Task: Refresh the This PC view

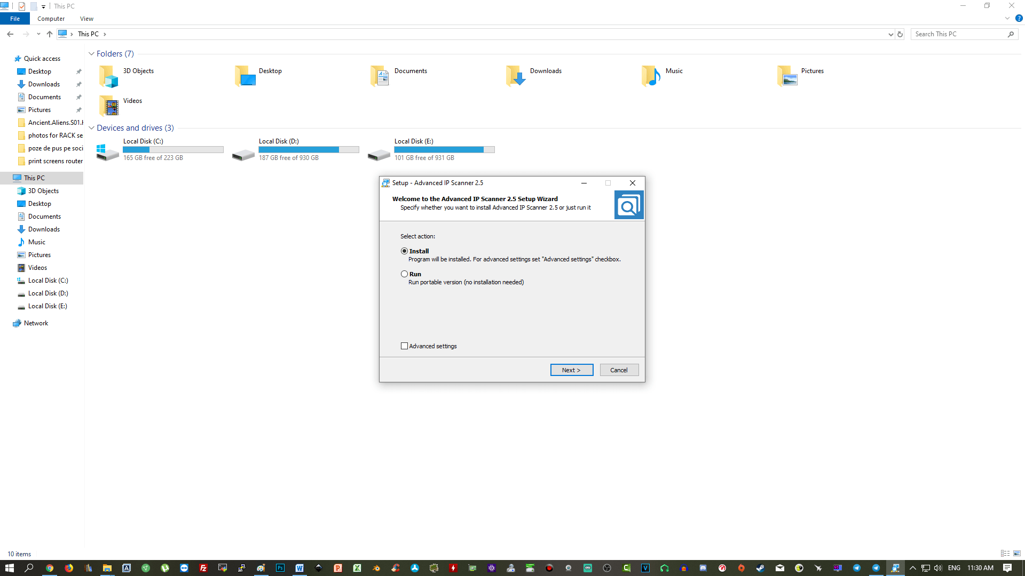Action: point(900,34)
